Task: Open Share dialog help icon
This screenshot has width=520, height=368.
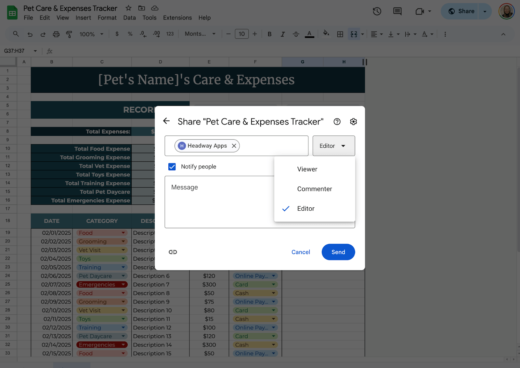Action: pyautogui.click(x=337, y=122)
